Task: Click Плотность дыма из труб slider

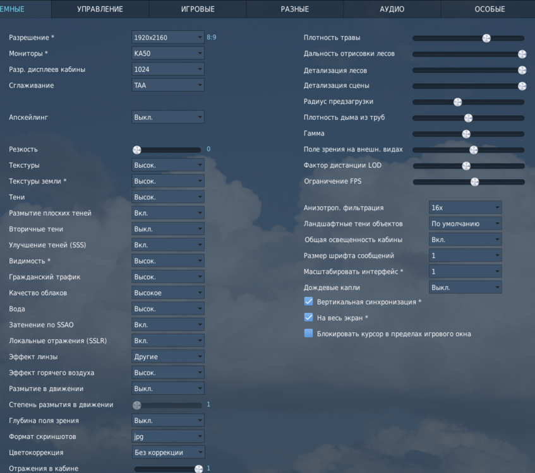Action: 468,118
